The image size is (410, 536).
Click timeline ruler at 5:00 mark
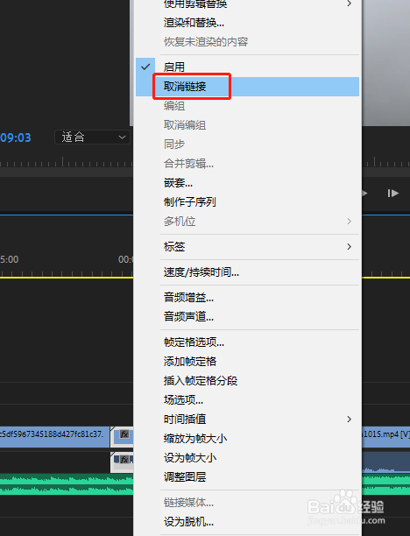click(x=10, y=260)
